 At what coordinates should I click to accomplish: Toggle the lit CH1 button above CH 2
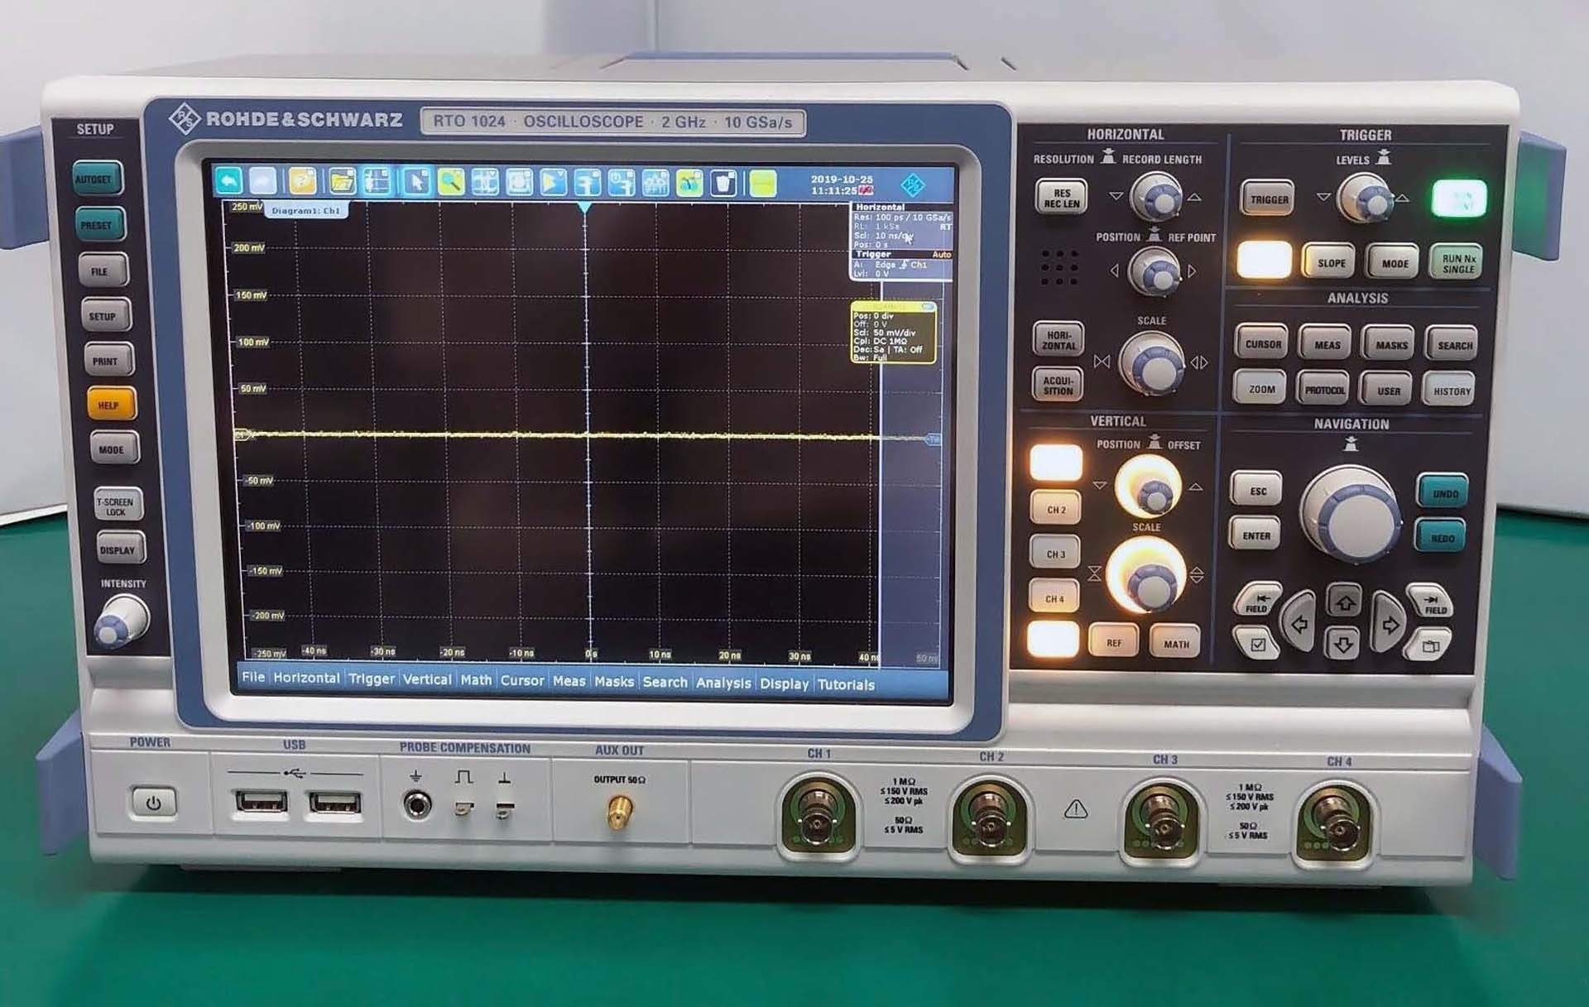coord(1056,463)
